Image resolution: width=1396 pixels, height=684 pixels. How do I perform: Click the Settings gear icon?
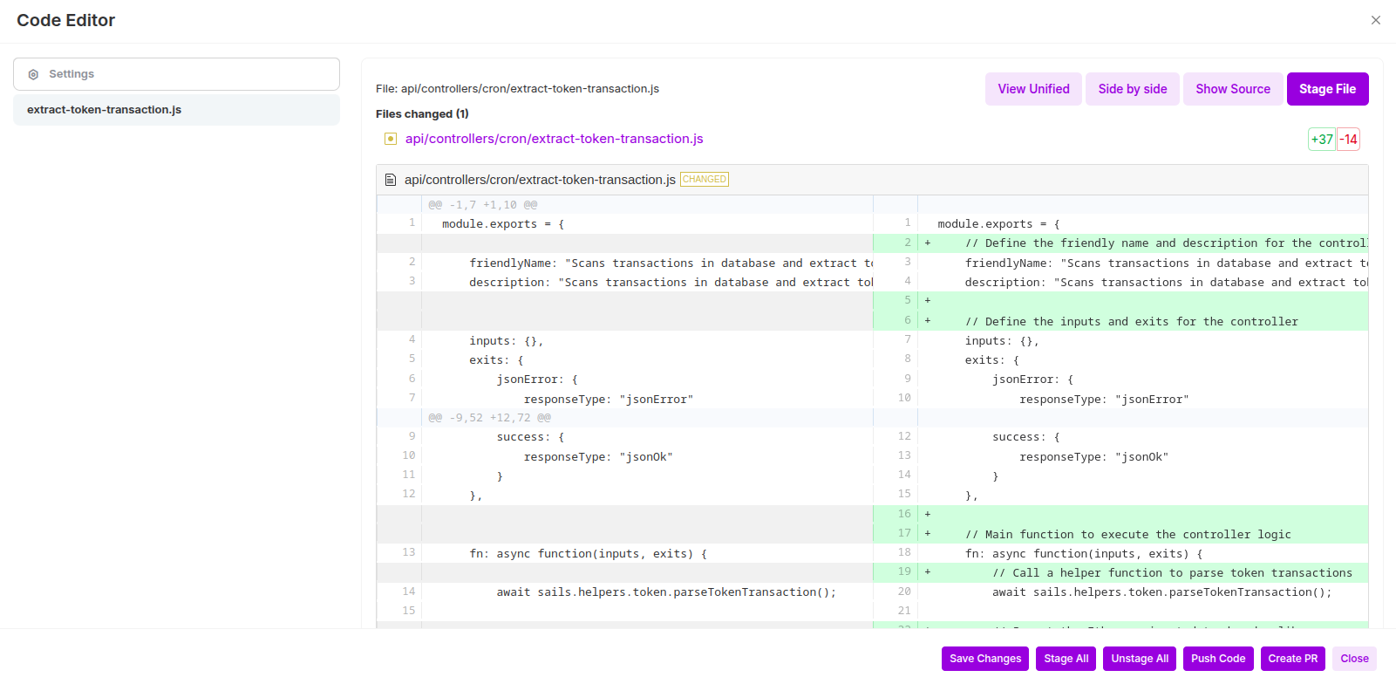[33, 75]
